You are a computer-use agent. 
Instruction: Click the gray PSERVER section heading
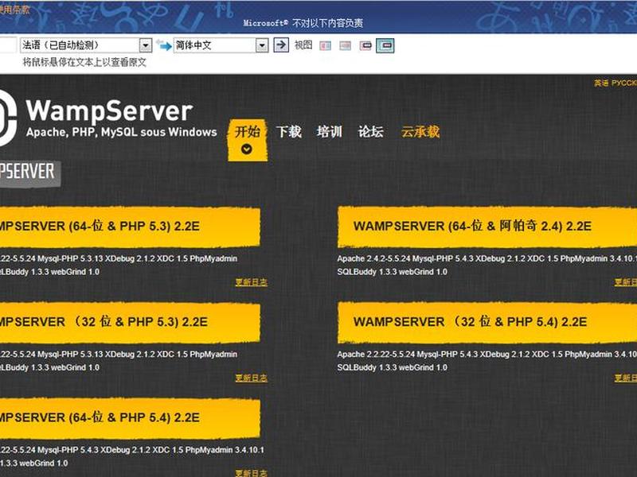[x=30, y=174]
